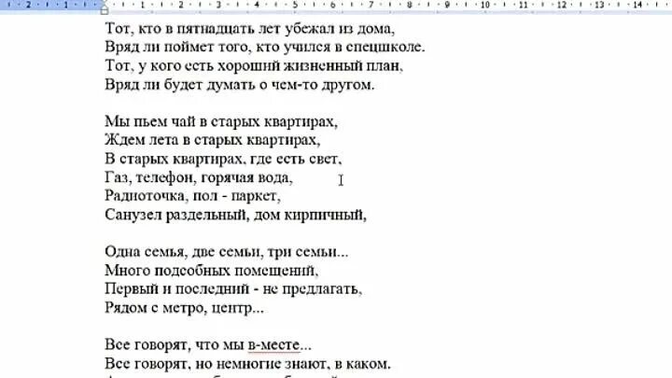Click the underlined misspelled word 'в-месте'
The image size is (672, 378).
273,345
